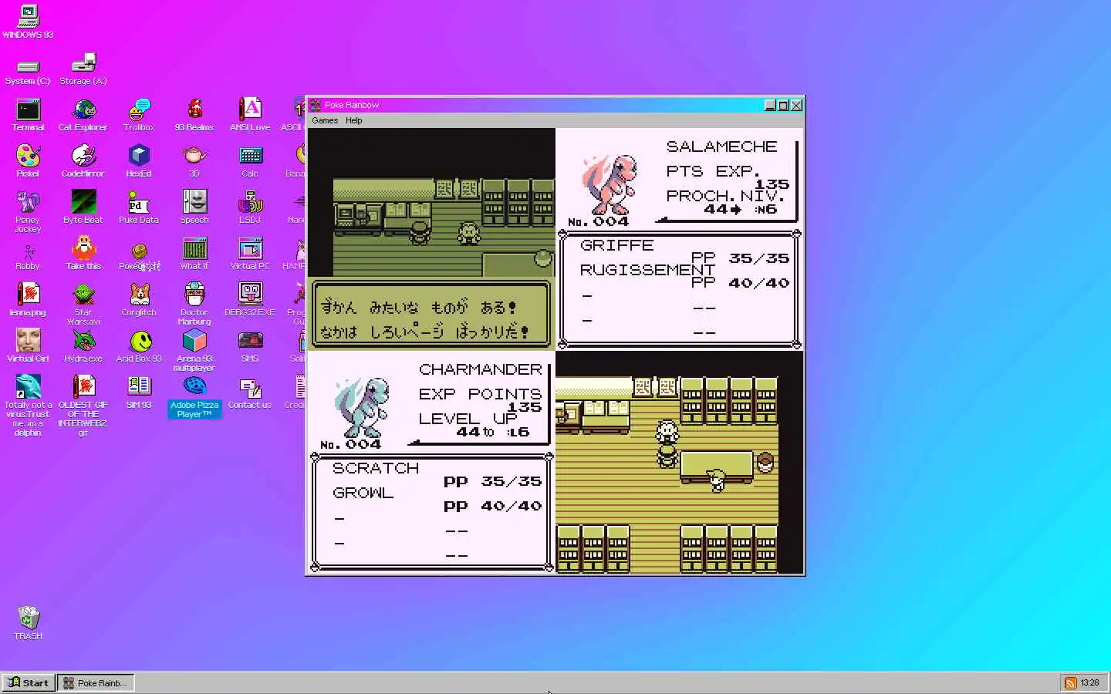Launch the Virtual PC icon
Image resolution: width=1111 pixels, height=694 pixels.
[x=250, y=254]
